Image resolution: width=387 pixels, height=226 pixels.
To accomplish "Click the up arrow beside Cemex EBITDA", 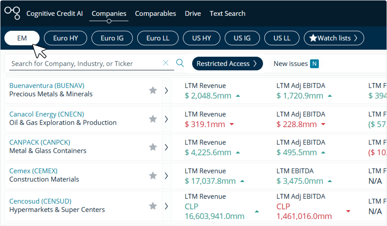I will (x=330, y=181).
